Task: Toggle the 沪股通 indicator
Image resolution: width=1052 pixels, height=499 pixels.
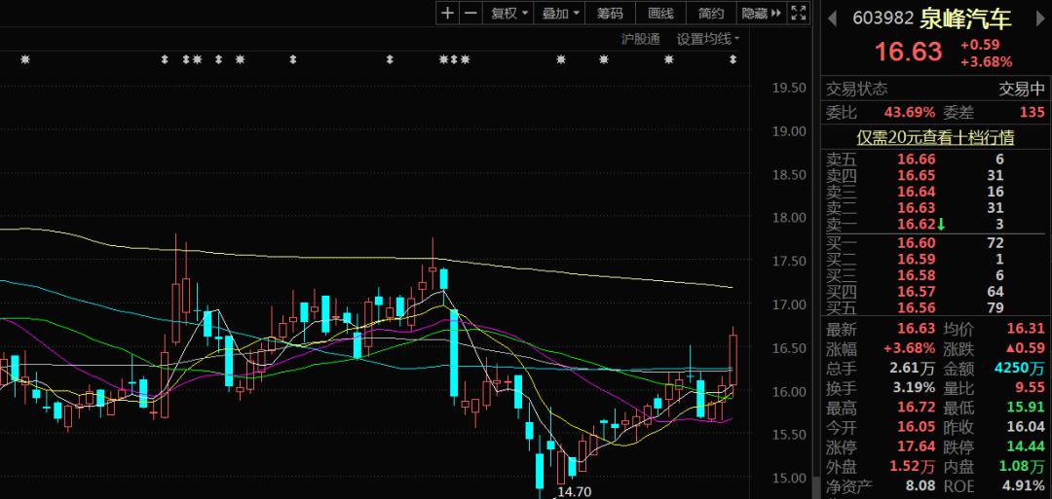Action: tap(640, 39)
